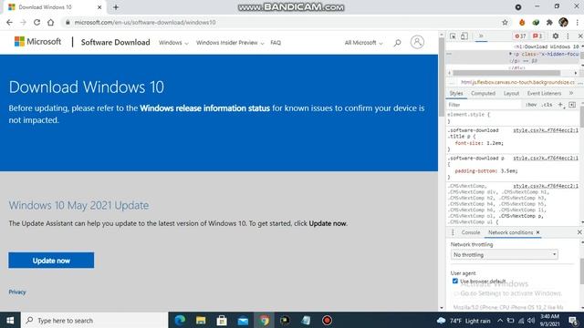Switch to the Event Listeners tab

[x=544, y=93]
